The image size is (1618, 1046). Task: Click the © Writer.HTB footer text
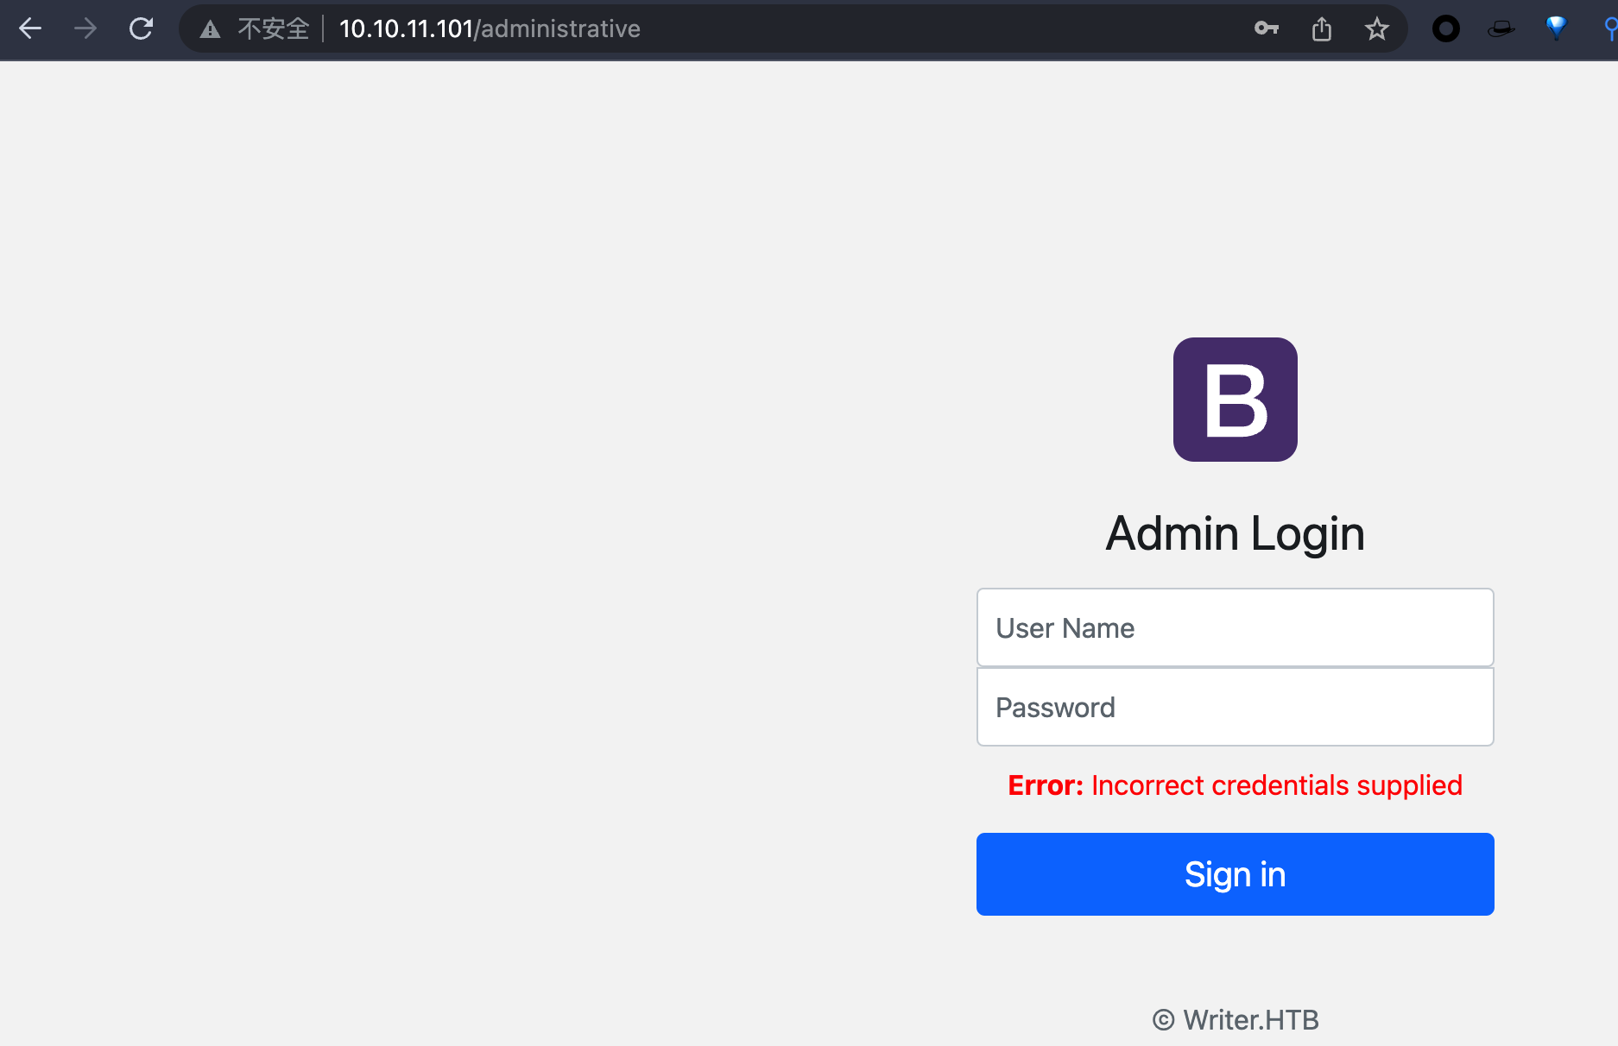[x=1236, y=1020]
